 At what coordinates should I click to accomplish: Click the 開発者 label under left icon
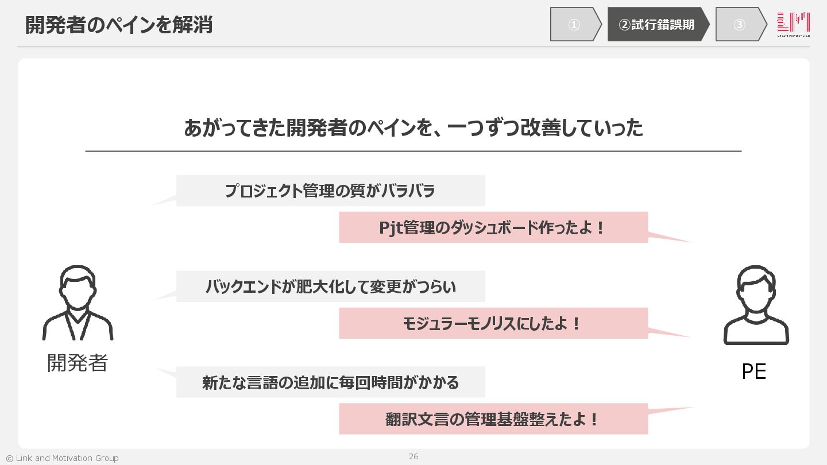pyautogui.click(x=78, y=362)
